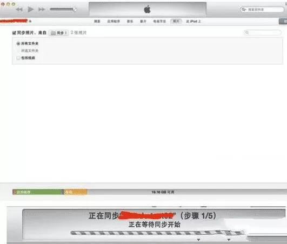Switch to the 影片 (Movies) tab
This screenshot has width=287, height=244.
pos(143,22)
